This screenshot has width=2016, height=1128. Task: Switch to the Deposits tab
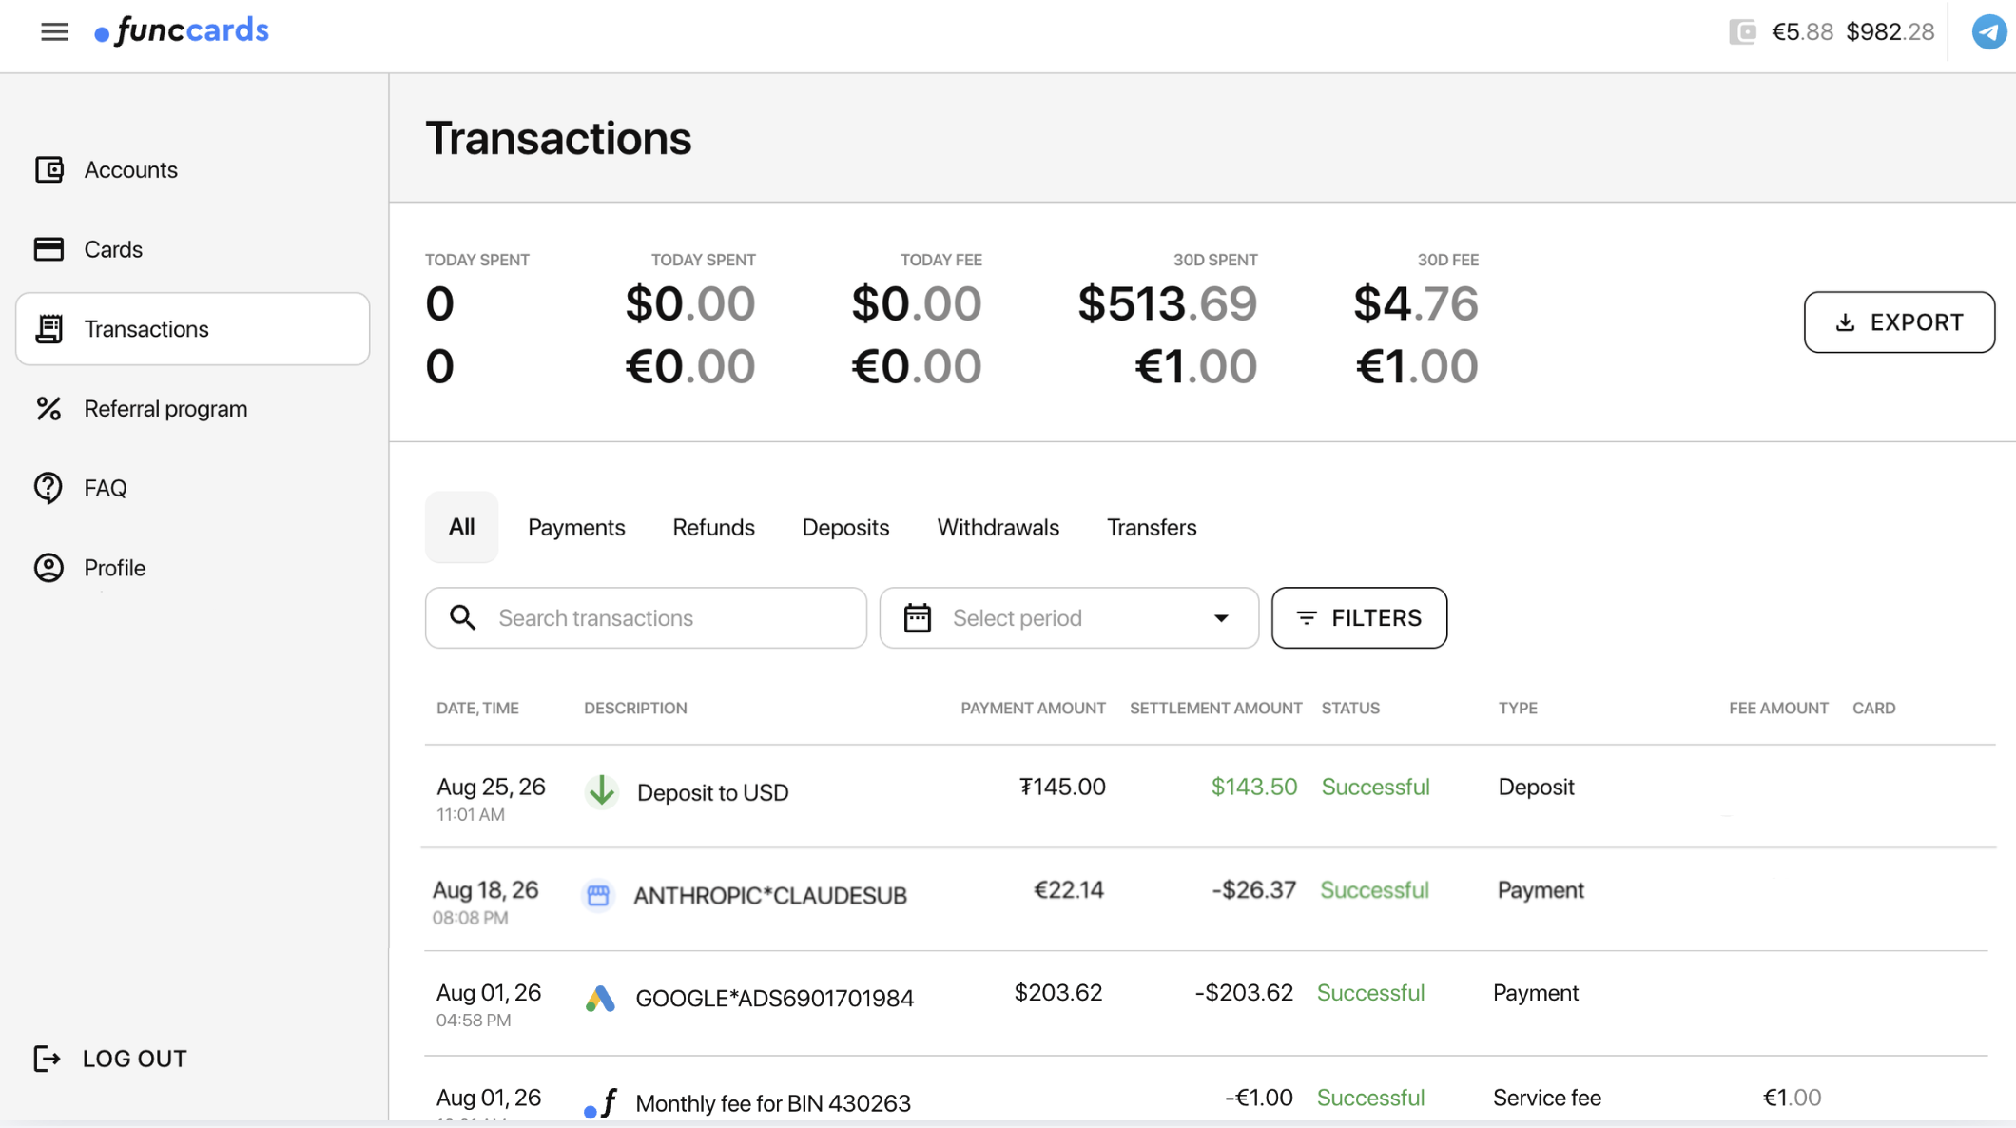[x=845, y=528]
